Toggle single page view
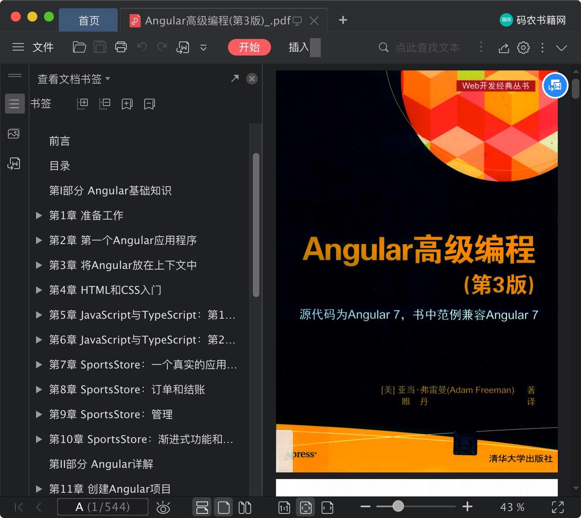581x518 pixels. [x=224, y=507]
